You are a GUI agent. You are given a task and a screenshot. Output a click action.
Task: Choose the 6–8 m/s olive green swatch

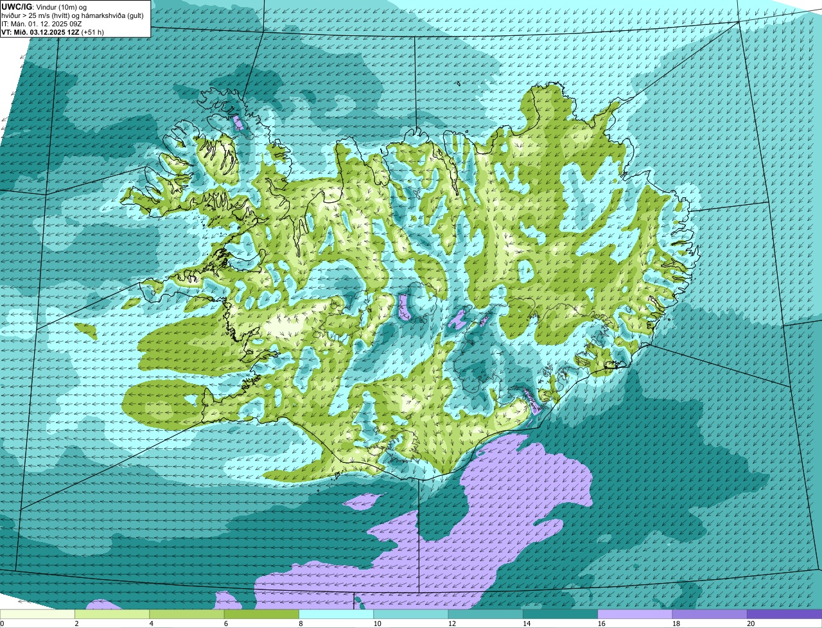pyautogui.click(x=262, y=615)
